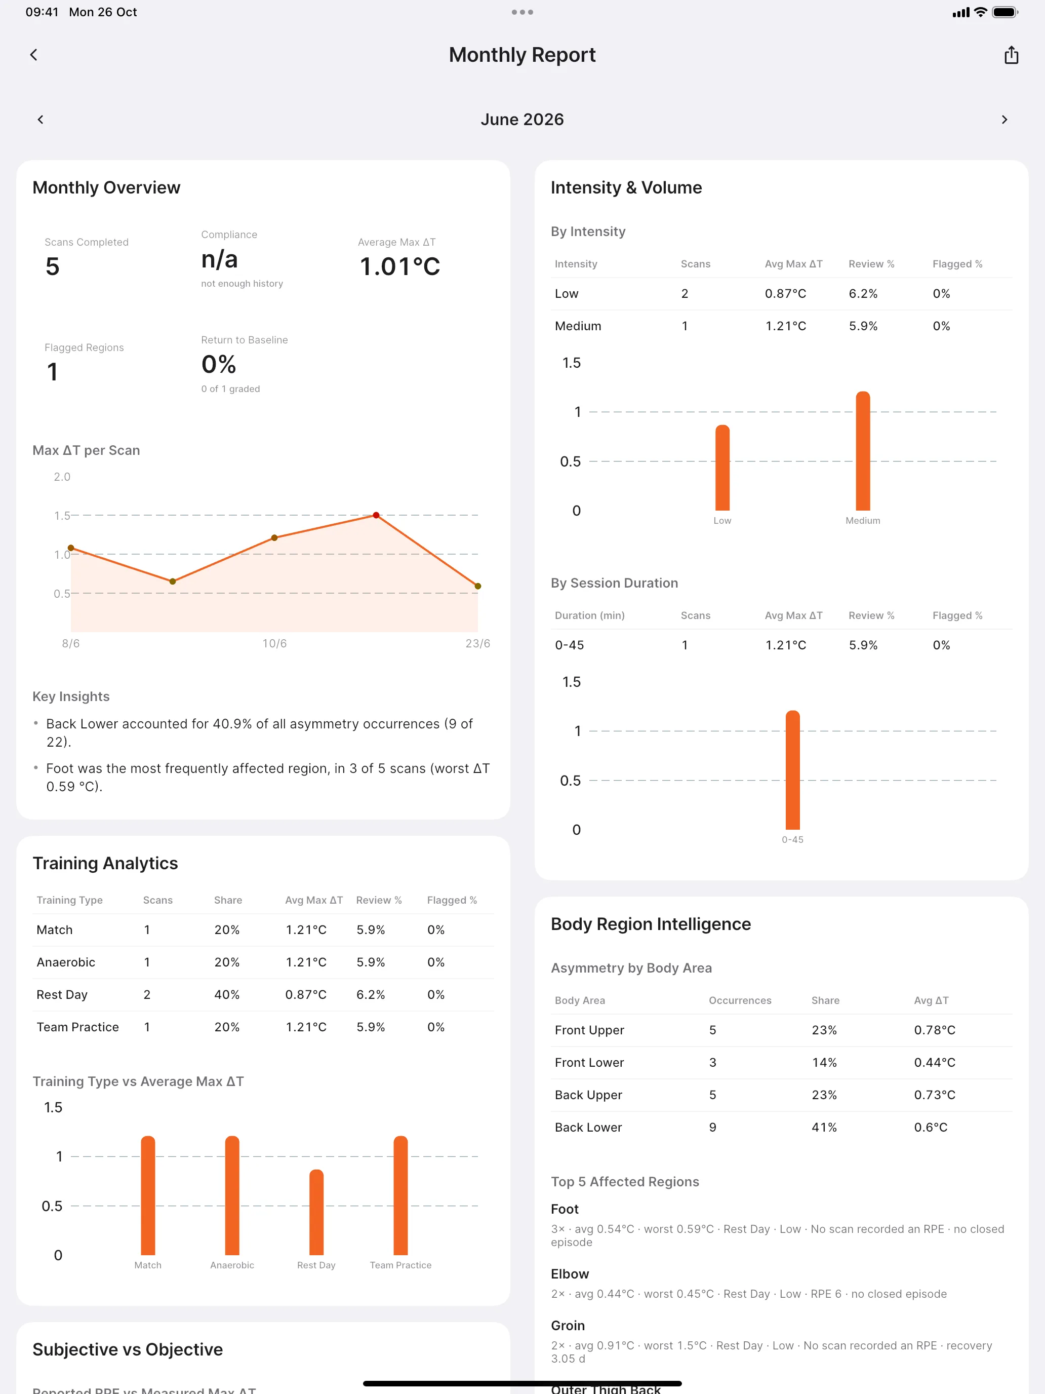
Task: Select the 0-45 row in the duration table
Action: coord(782,645)
